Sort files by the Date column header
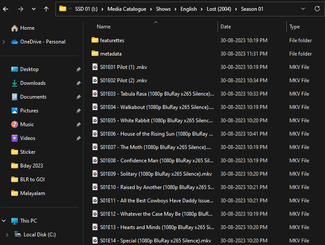 click(x=226, y=27)
